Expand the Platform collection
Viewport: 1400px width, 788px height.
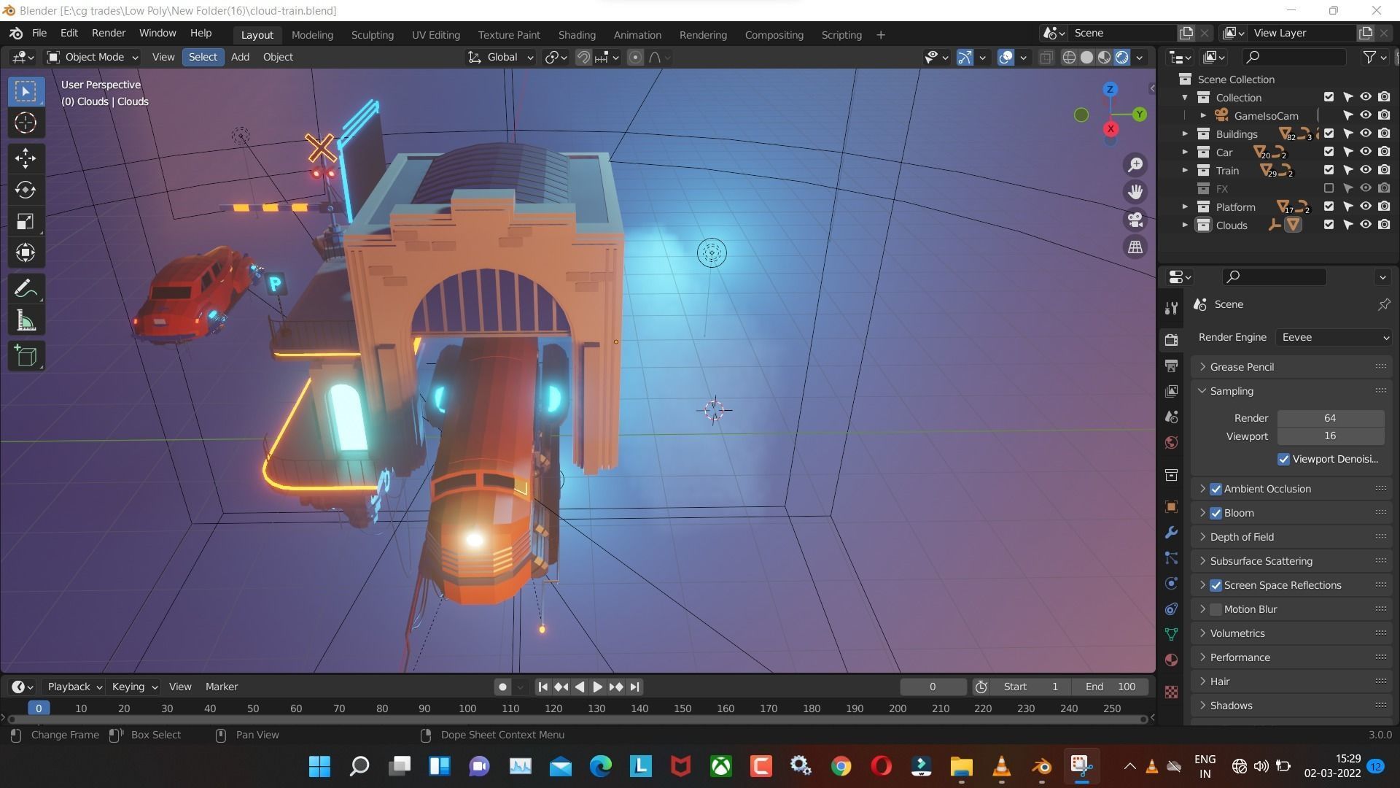point(1185,207)
